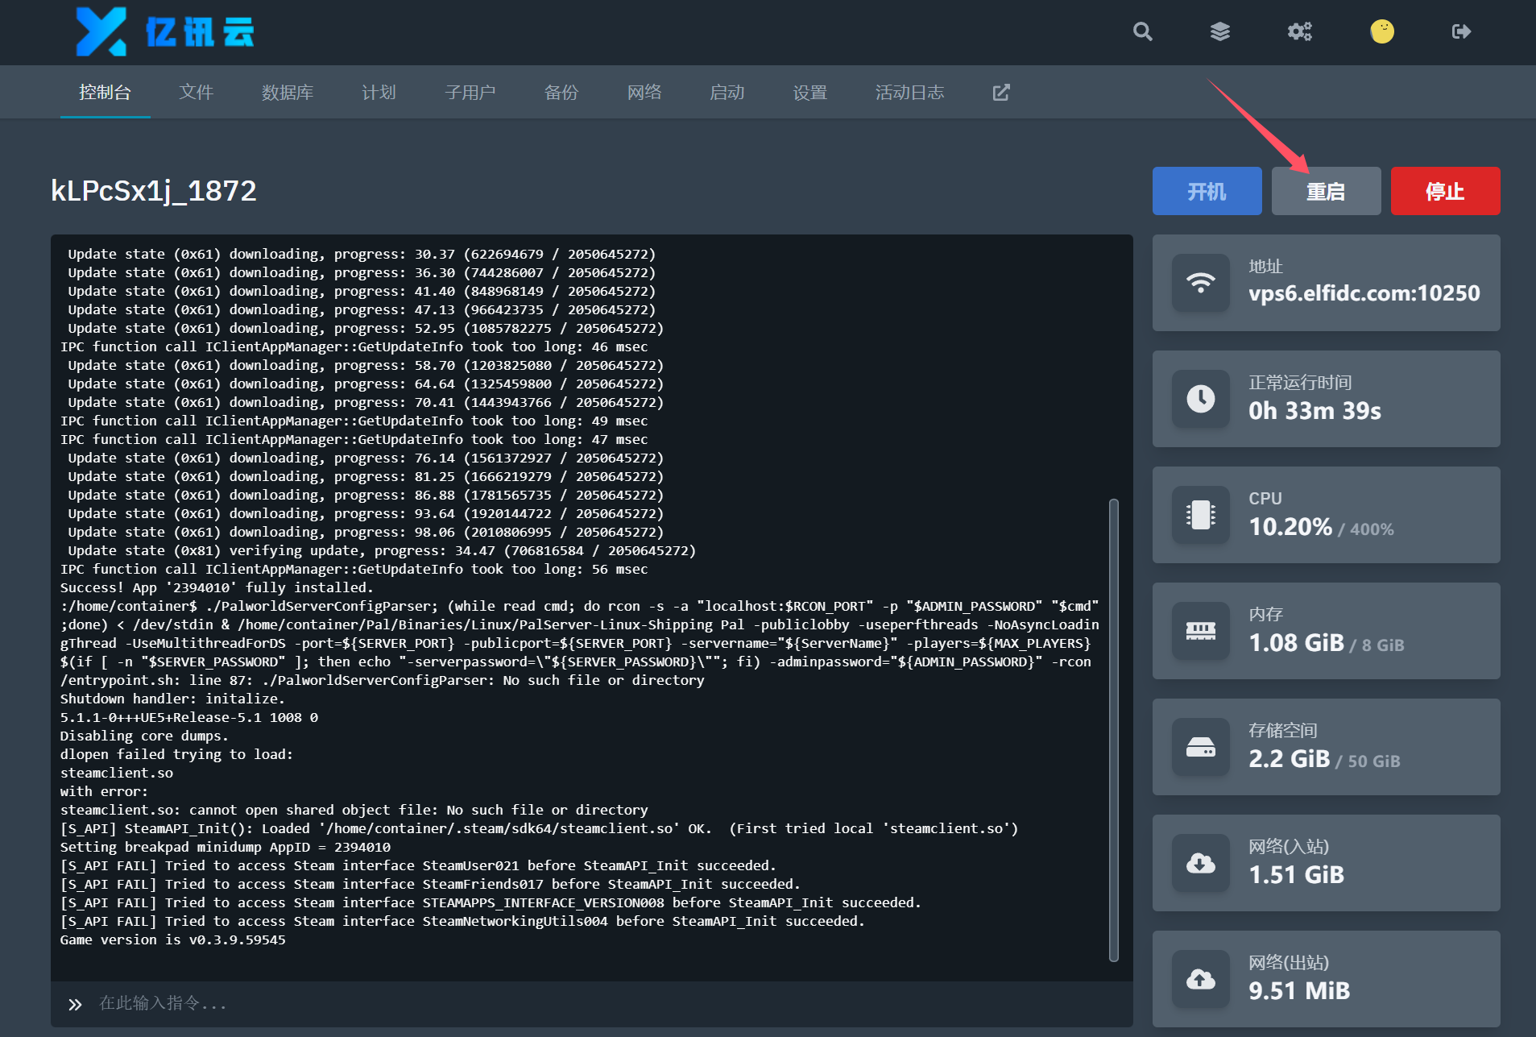This screenshot has width=1536, height=1037.
Task: Open the 启动 tab
Action: click(x=727, y=93)
